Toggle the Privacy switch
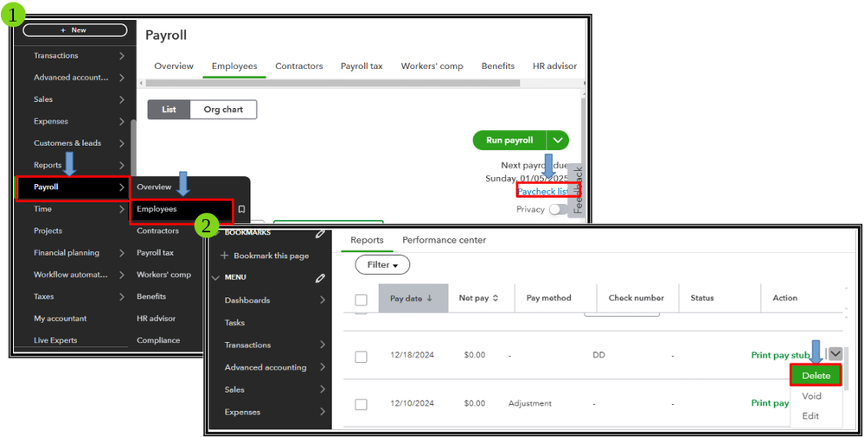864x437 pixels. click(x=558, y=210)
